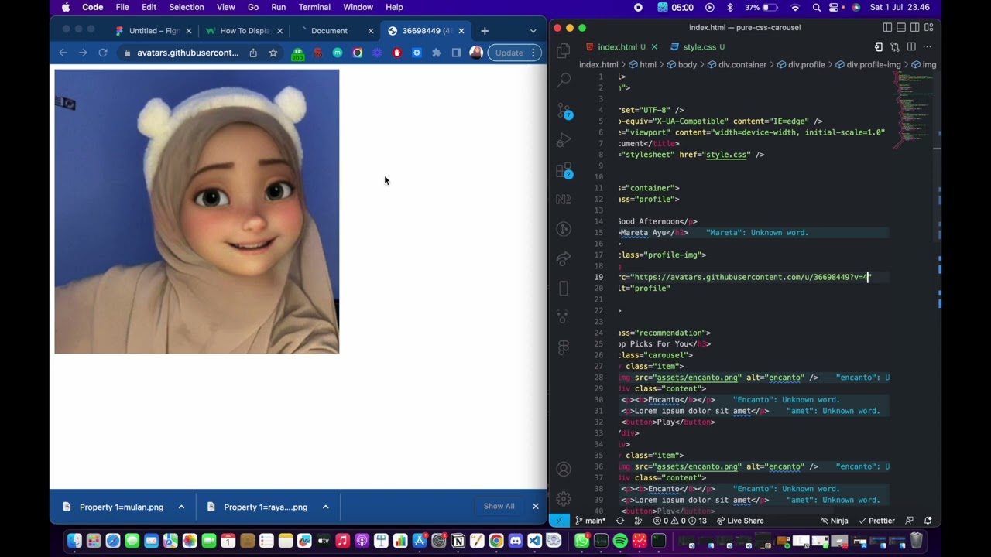The height and width of the screenshot is (557, 991).
Task: Open breadcrumb div.profile
Action: pyautogui.click(x=800, y=65)
